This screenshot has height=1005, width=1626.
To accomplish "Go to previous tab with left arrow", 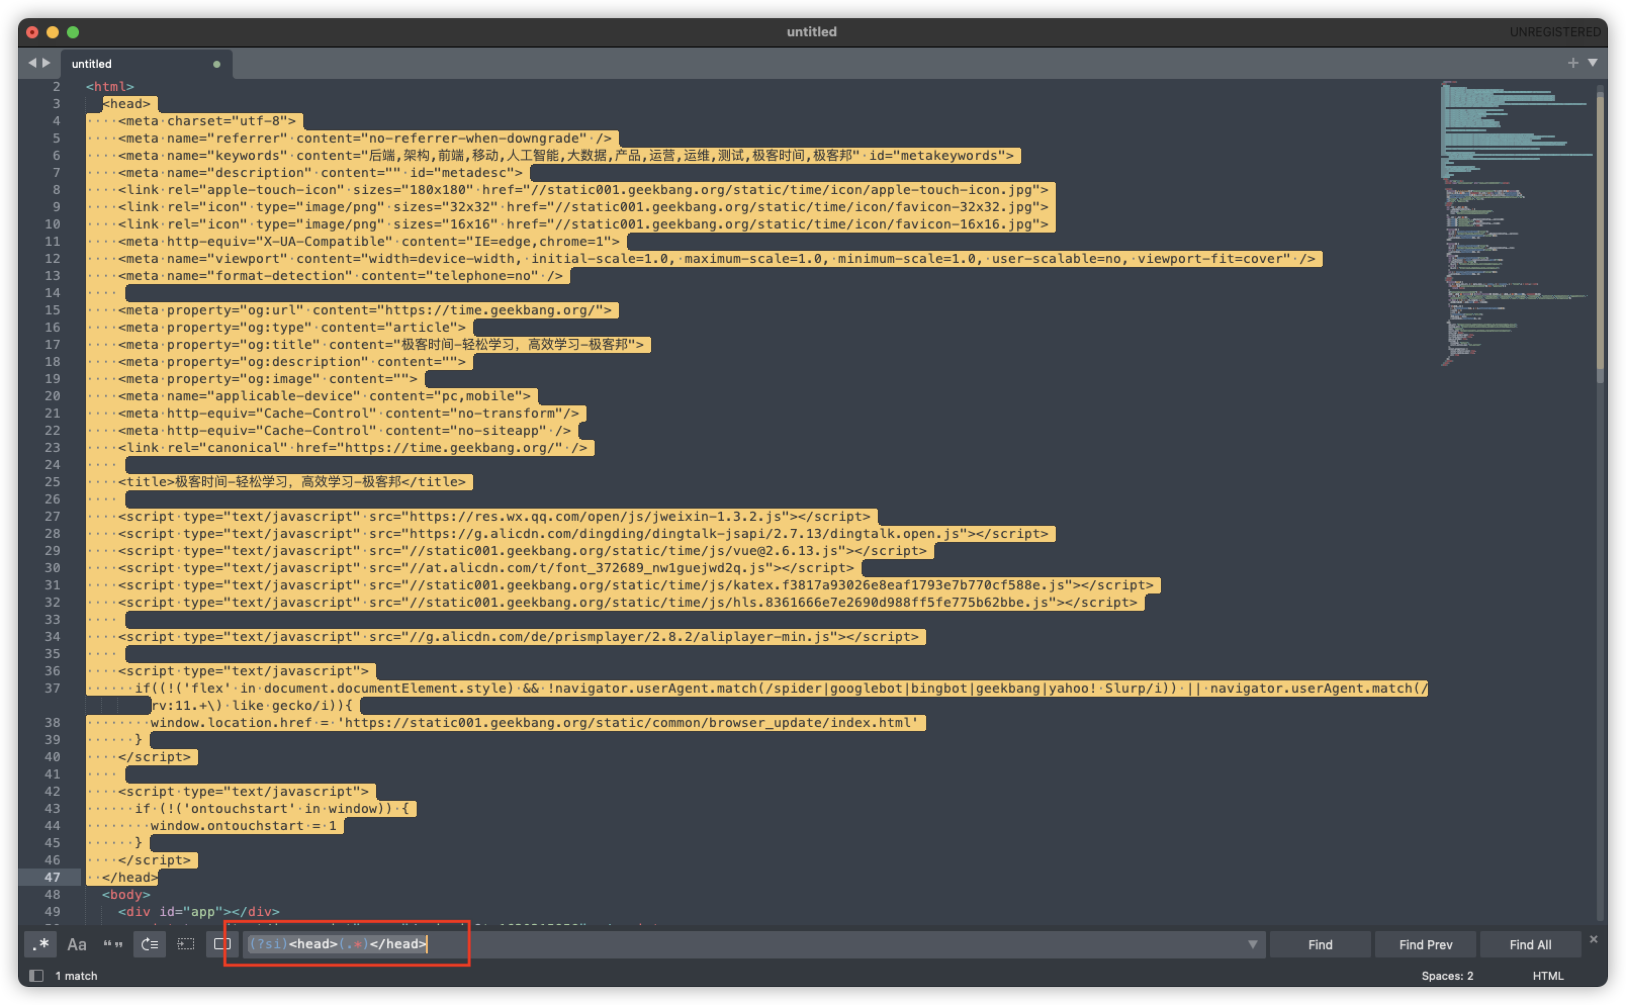I will (32, 63).
